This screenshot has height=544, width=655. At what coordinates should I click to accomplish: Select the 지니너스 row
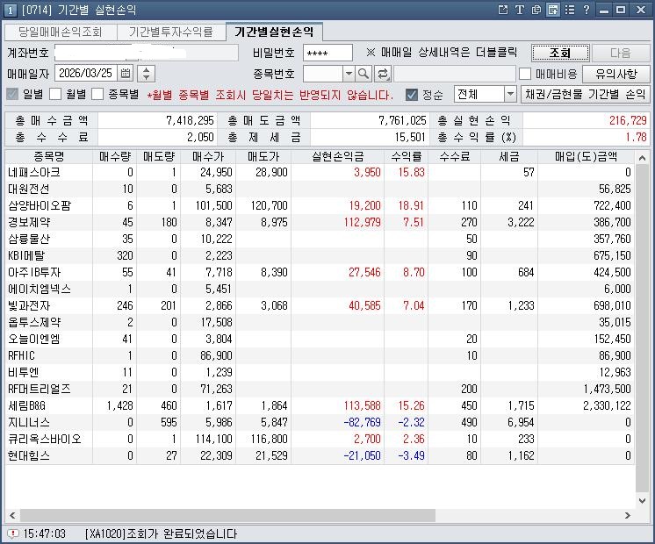point(320,422)
